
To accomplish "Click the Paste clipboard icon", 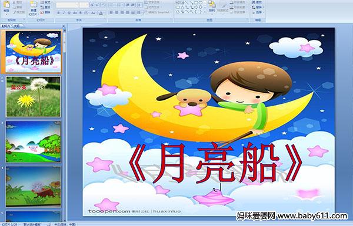I will point(6,6).
